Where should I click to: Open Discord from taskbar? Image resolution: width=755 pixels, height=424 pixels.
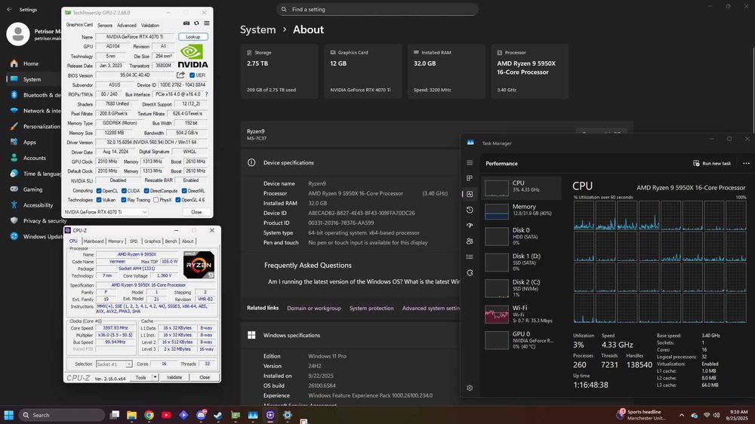(201, 415)
